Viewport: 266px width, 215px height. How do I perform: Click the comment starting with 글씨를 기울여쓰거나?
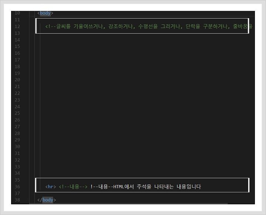point(149,27)
